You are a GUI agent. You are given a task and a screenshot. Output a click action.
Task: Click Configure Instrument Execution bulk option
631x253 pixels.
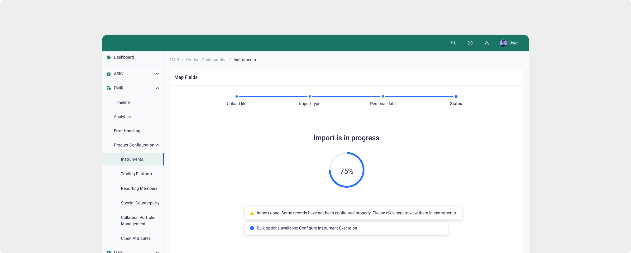[328, 228]
